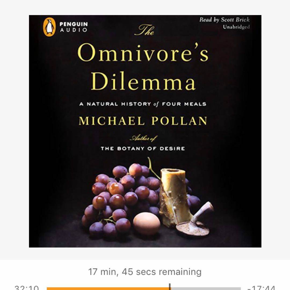Tap the cursive 'Author of' script
Screen dimensions: 290x290
[143, 138]
